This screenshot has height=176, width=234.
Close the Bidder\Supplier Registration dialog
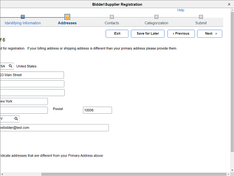click(x=229, y=4)
